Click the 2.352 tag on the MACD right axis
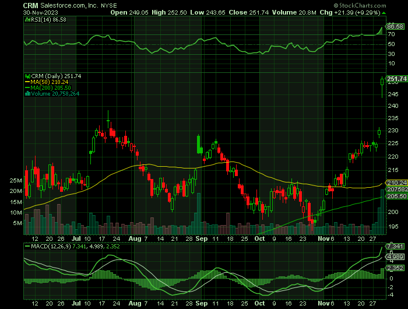Screen dimensions: 408x309 pos(395,268)
